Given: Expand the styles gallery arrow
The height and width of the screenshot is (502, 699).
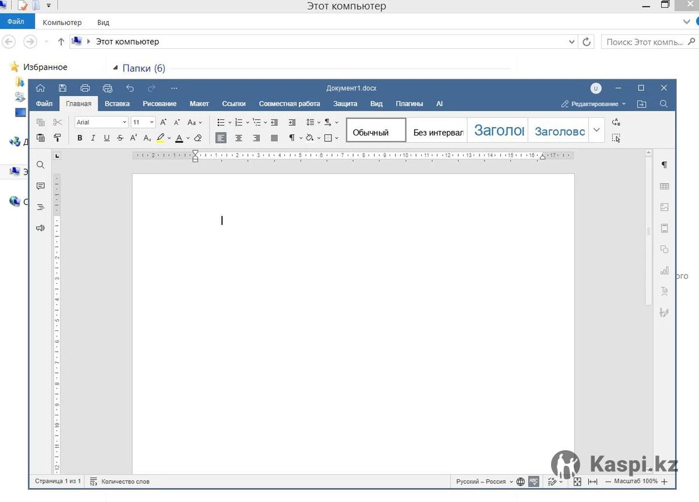Looking at the screenshot, I should coord(596,130).
